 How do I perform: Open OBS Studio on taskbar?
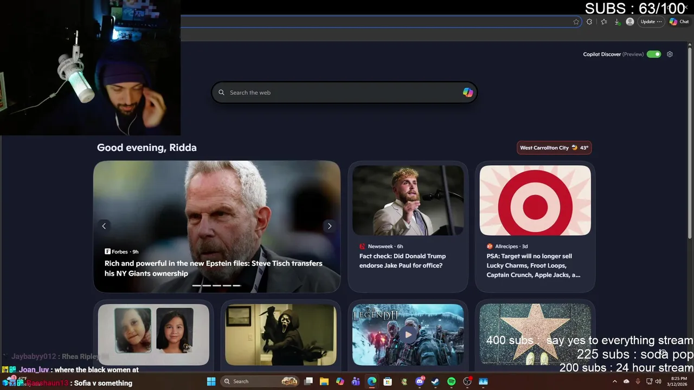[467, 381]
